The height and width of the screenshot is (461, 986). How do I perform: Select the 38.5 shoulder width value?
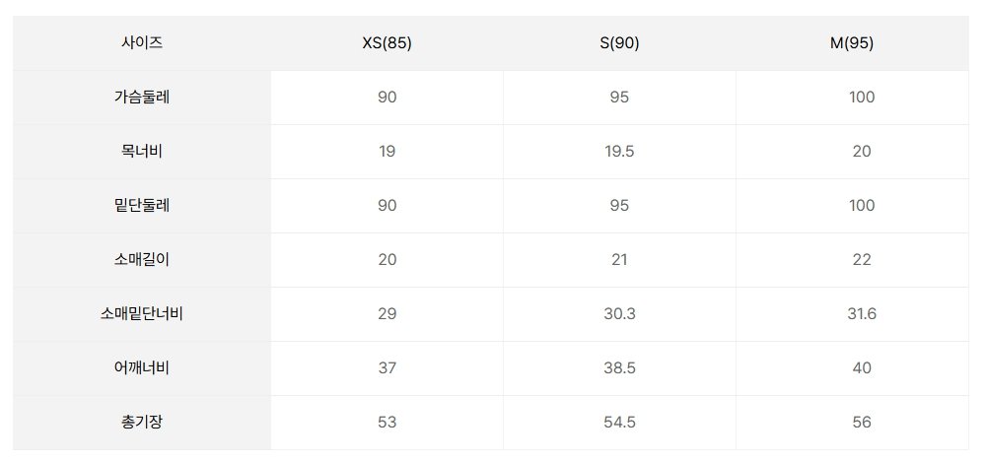pyautogui.click(x=619, y=368)
